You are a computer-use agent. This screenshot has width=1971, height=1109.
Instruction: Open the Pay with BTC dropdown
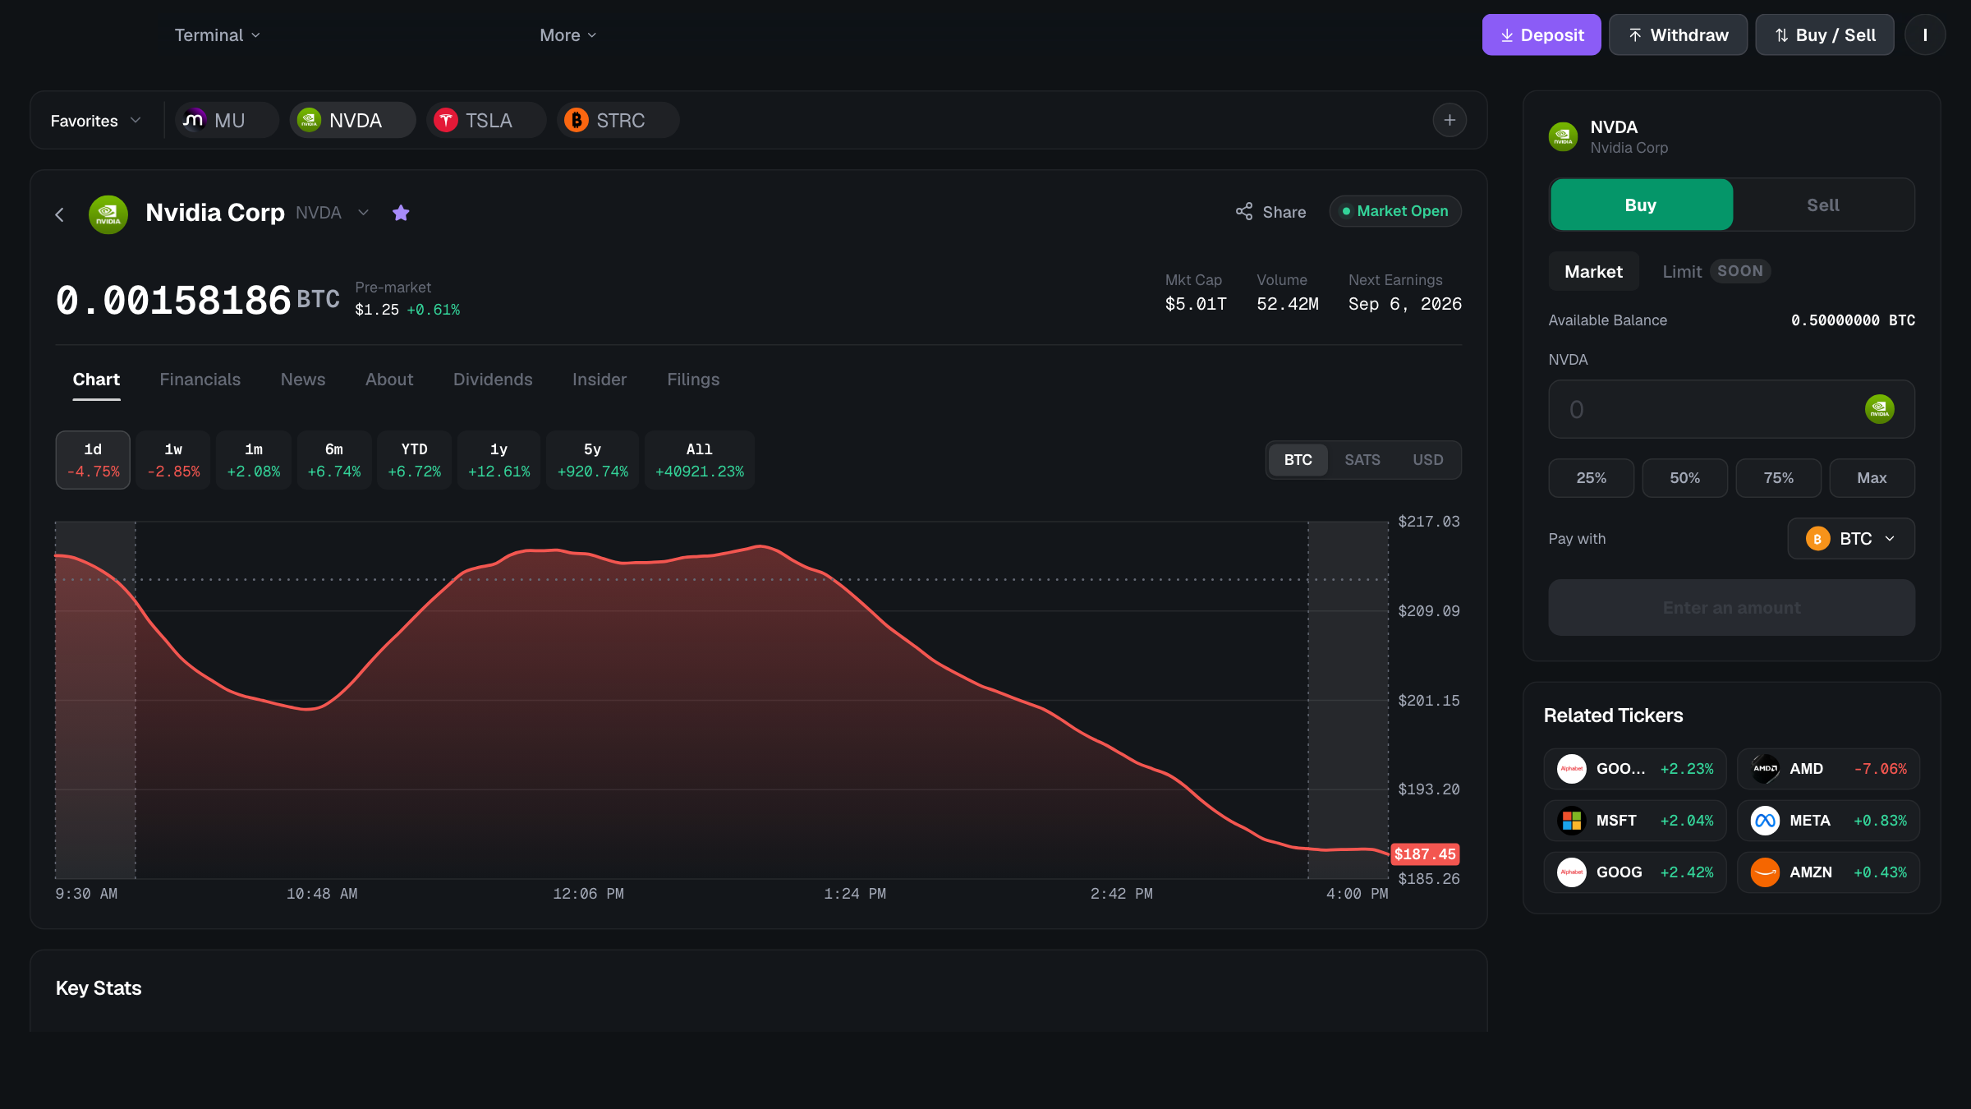(1851, 539)
